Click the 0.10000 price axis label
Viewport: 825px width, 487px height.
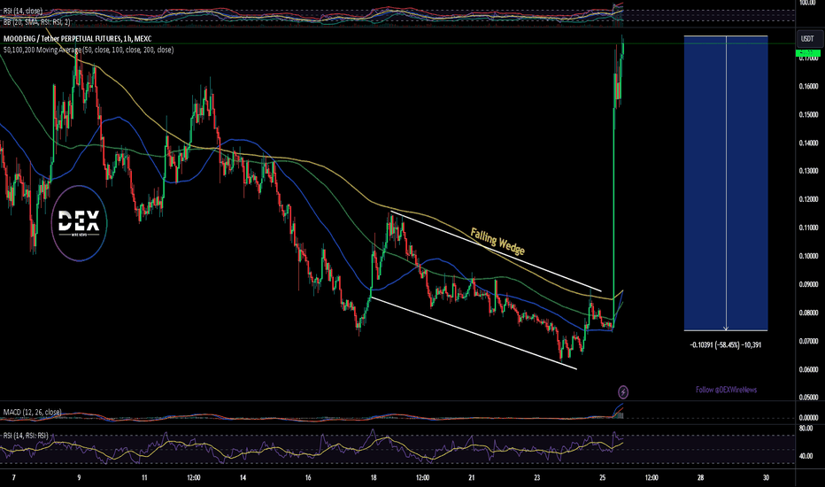809,257
